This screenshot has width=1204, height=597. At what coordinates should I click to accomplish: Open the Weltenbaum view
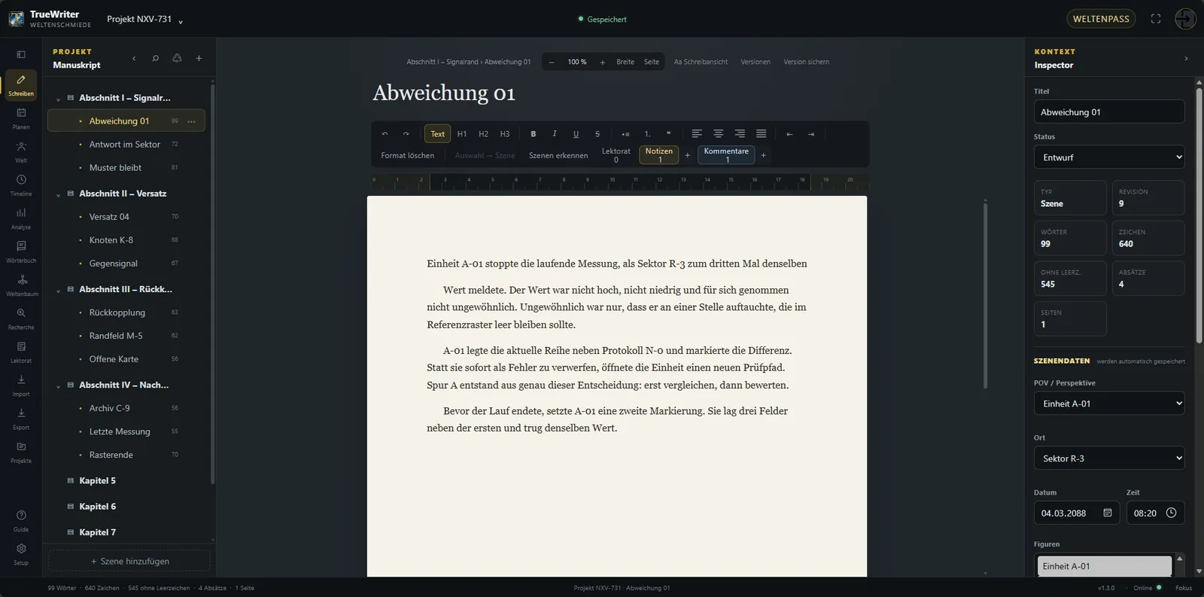(21, 285)
